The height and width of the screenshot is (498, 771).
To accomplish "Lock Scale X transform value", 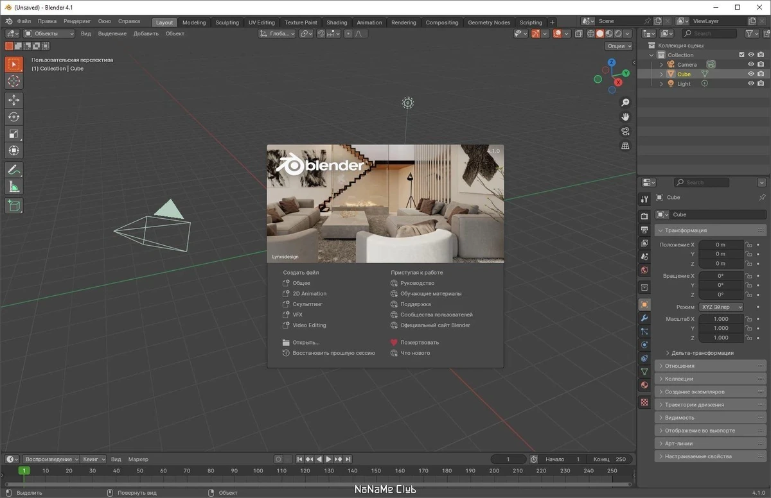I will [749, 319].
